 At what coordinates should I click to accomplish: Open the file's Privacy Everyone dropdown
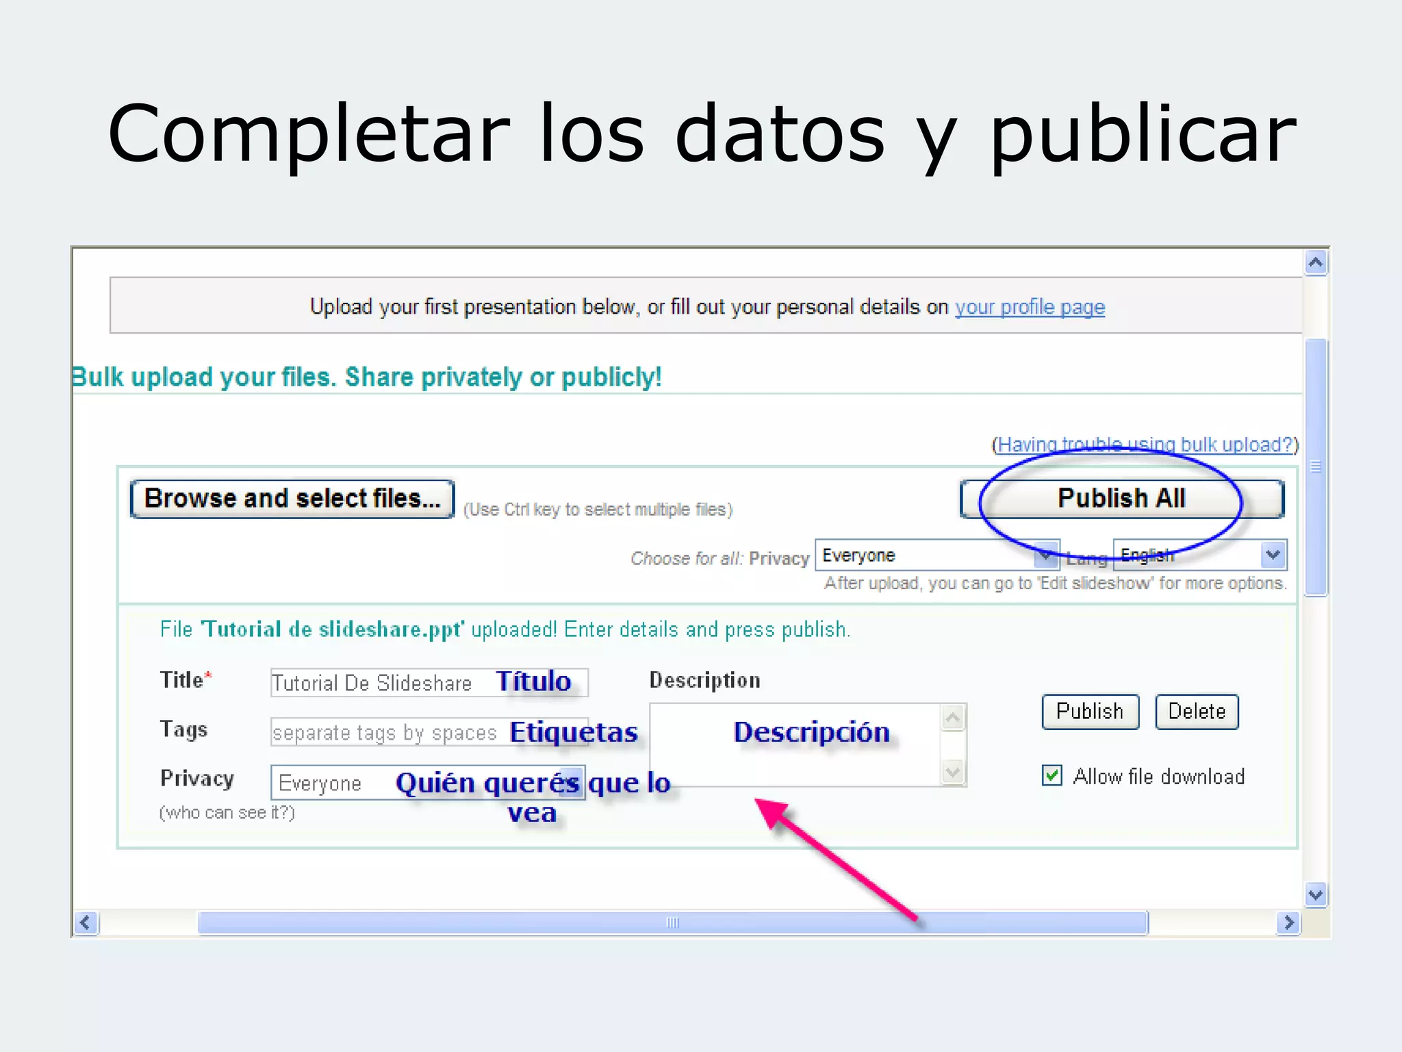tap(428, 783)
